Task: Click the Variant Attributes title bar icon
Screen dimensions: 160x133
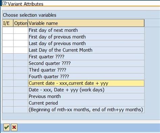Action: click(x=5, y=3)
